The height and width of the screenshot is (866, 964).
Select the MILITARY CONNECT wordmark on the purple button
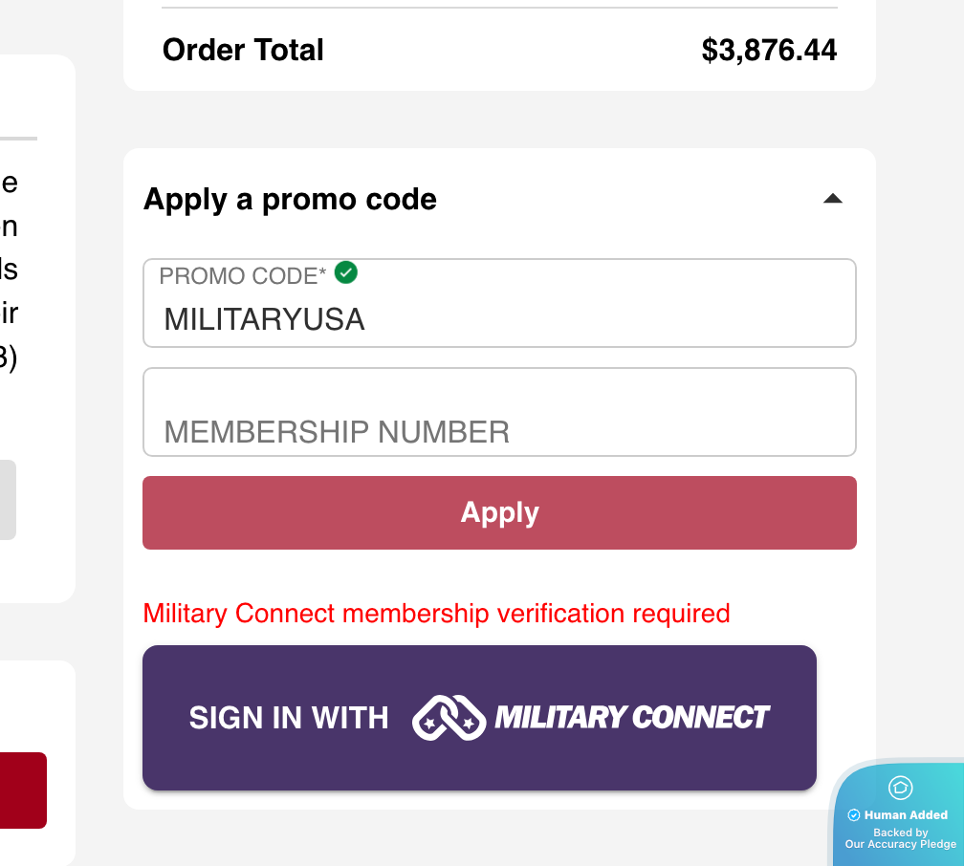point(633,717)
